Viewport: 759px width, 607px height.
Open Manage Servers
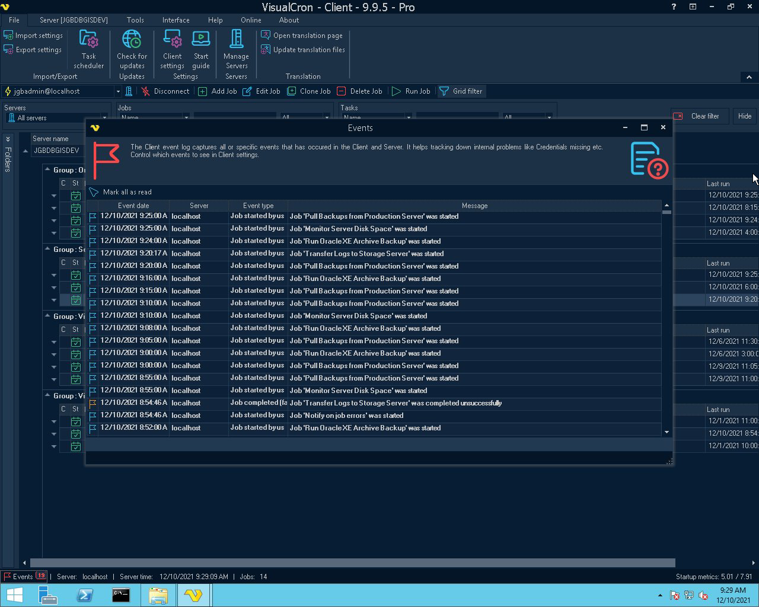pos(236,49)
